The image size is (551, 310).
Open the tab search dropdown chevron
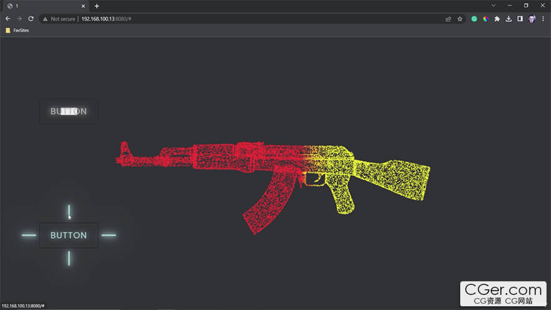point(493,6)
